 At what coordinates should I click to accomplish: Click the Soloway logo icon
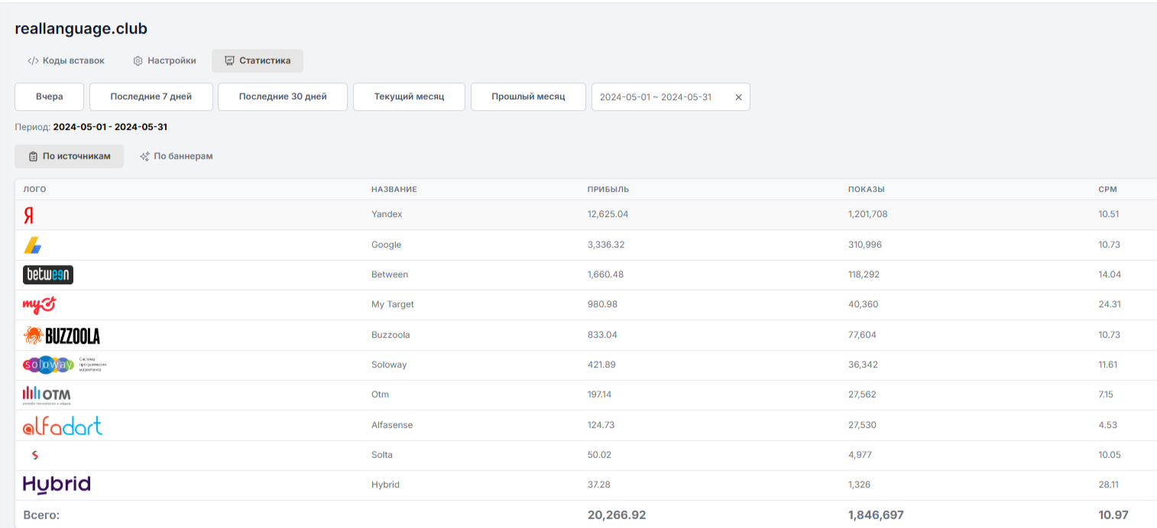point(49,365)
